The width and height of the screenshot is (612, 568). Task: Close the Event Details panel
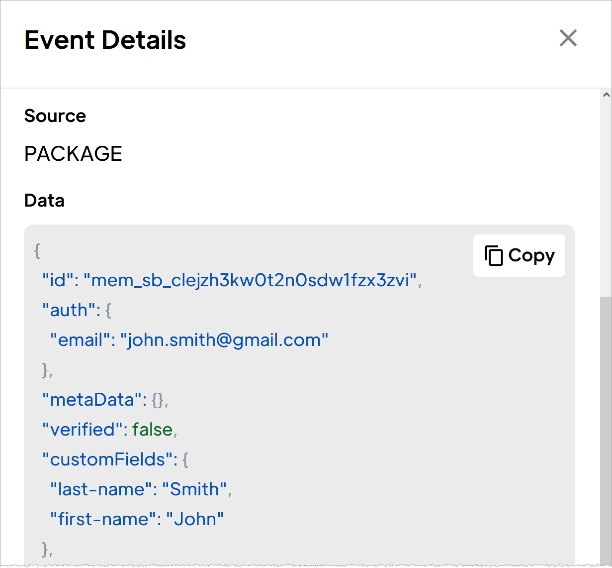click(x=568, y=38)
